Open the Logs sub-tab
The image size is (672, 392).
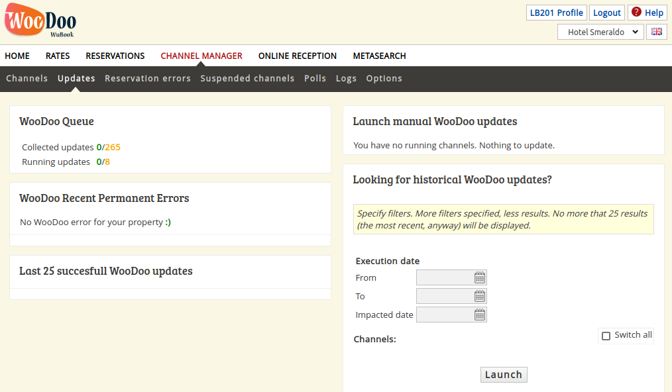pos(346,78)
